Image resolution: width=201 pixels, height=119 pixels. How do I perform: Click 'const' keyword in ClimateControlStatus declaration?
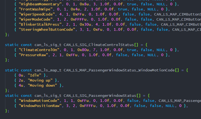[x=27, y=45]
